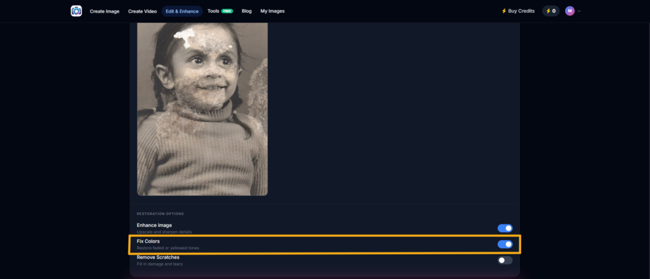Open Create Video page
The width and height of the screenshot is (650, 279).
(x=142, y=11)
